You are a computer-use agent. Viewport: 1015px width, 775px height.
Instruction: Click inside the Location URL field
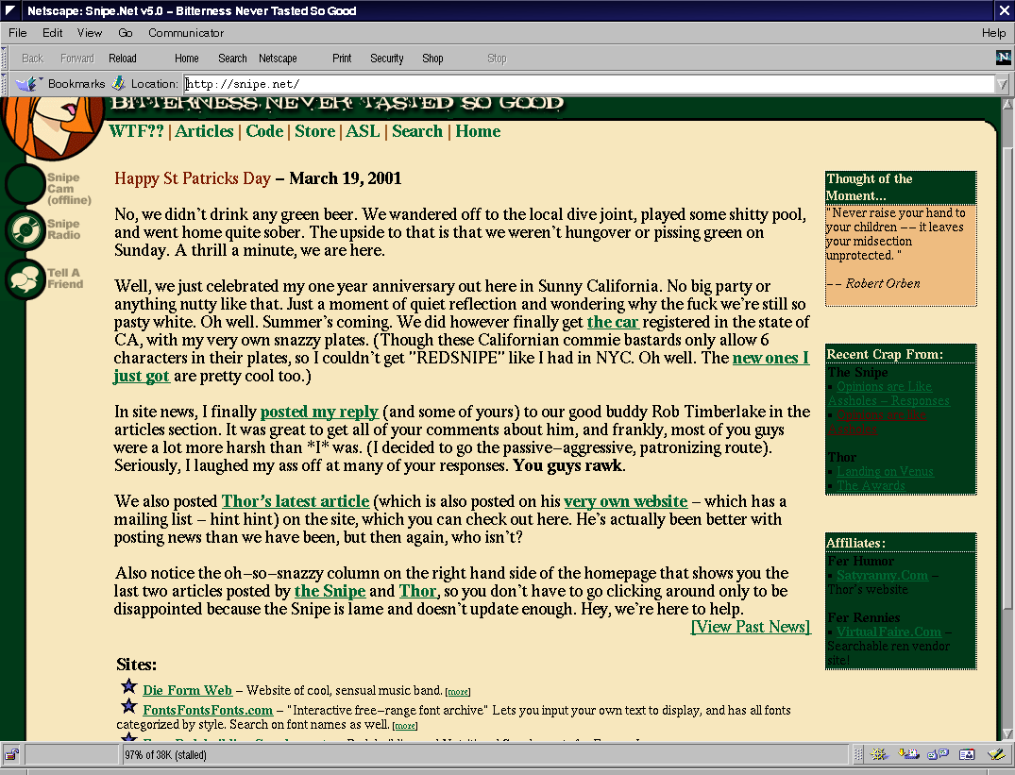pyautogui.click(x=567, y=84)
